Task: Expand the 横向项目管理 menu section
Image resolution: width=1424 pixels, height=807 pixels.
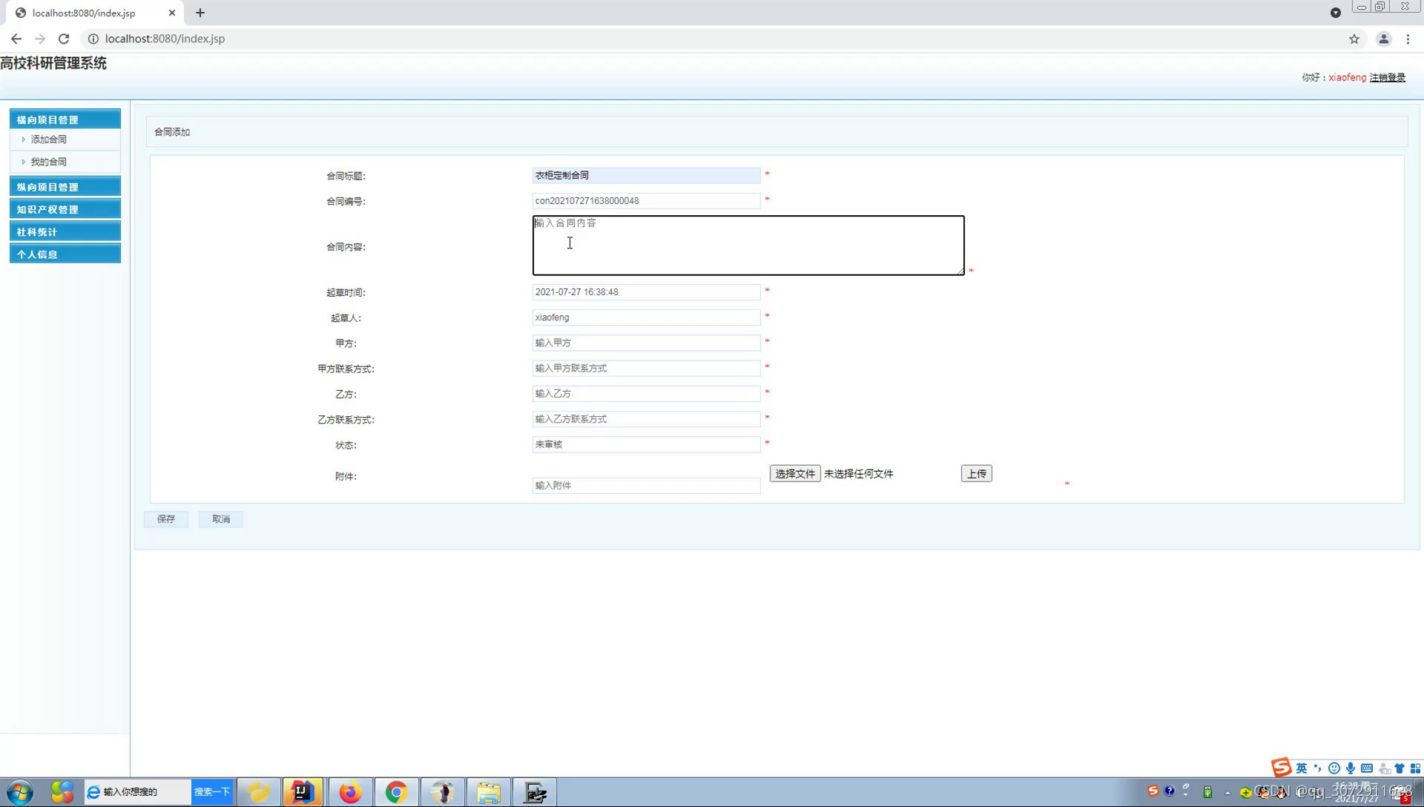Action: [65, 119]
